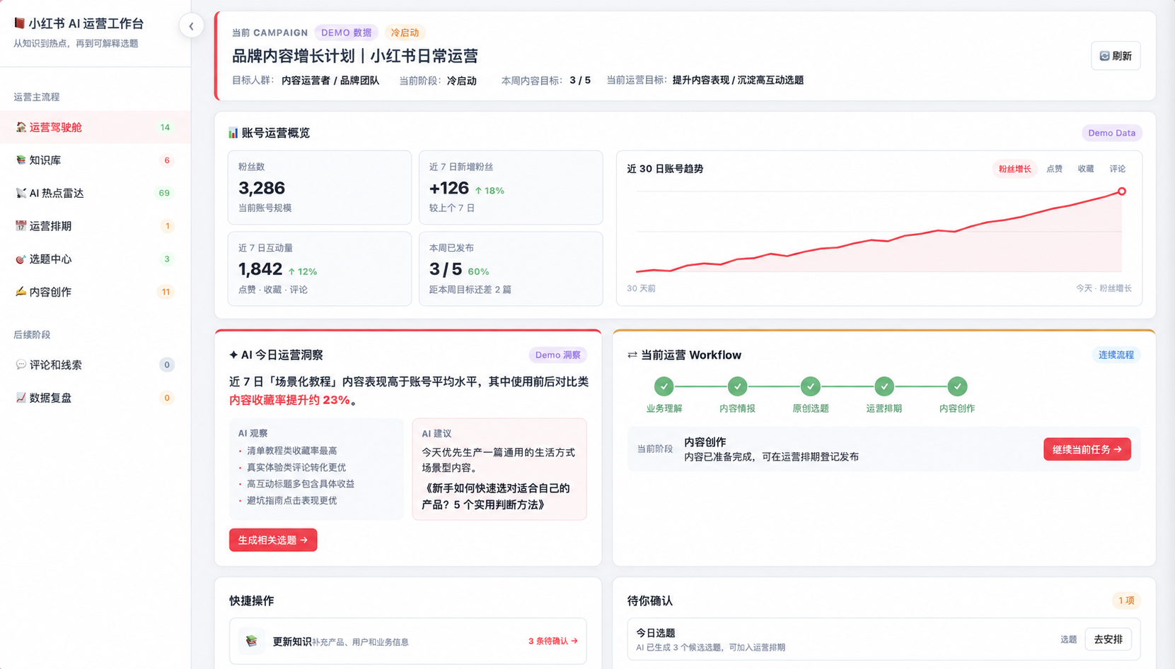The image size is (1175, 669).
Task: Click the badge 14 beside 运营驾驶舱
Action: coord(165,128)
